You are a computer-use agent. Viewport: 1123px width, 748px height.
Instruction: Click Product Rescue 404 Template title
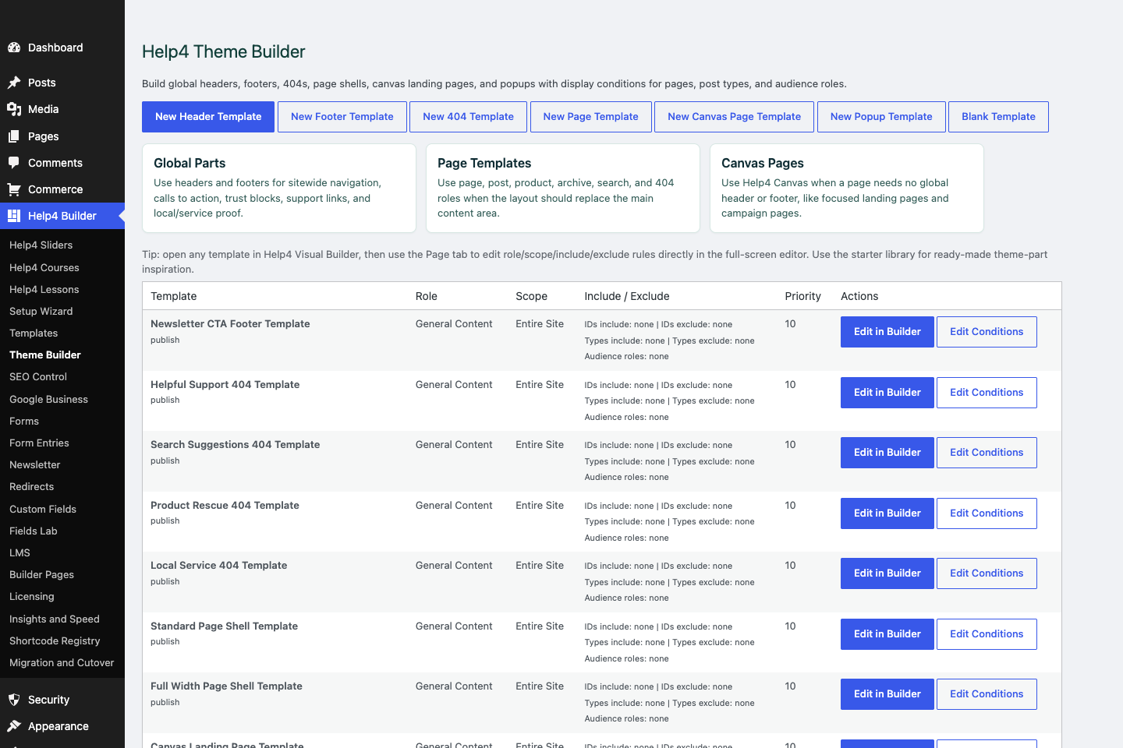(x=225, y=506)
